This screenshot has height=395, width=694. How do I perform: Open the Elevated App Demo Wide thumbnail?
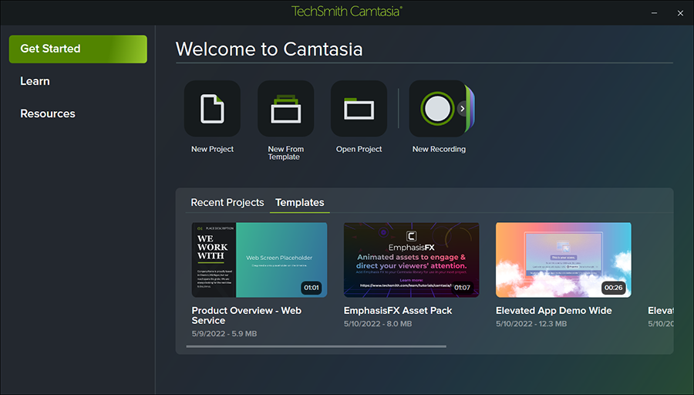point(564,259)
